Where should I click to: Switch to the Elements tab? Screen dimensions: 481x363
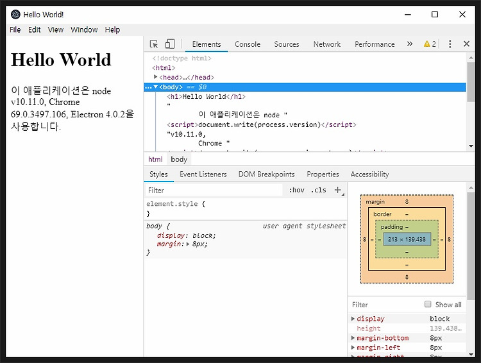coord(207,44)
